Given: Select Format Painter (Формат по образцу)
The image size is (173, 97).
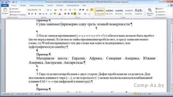Looking at the screenshot, I should [17, 15].
